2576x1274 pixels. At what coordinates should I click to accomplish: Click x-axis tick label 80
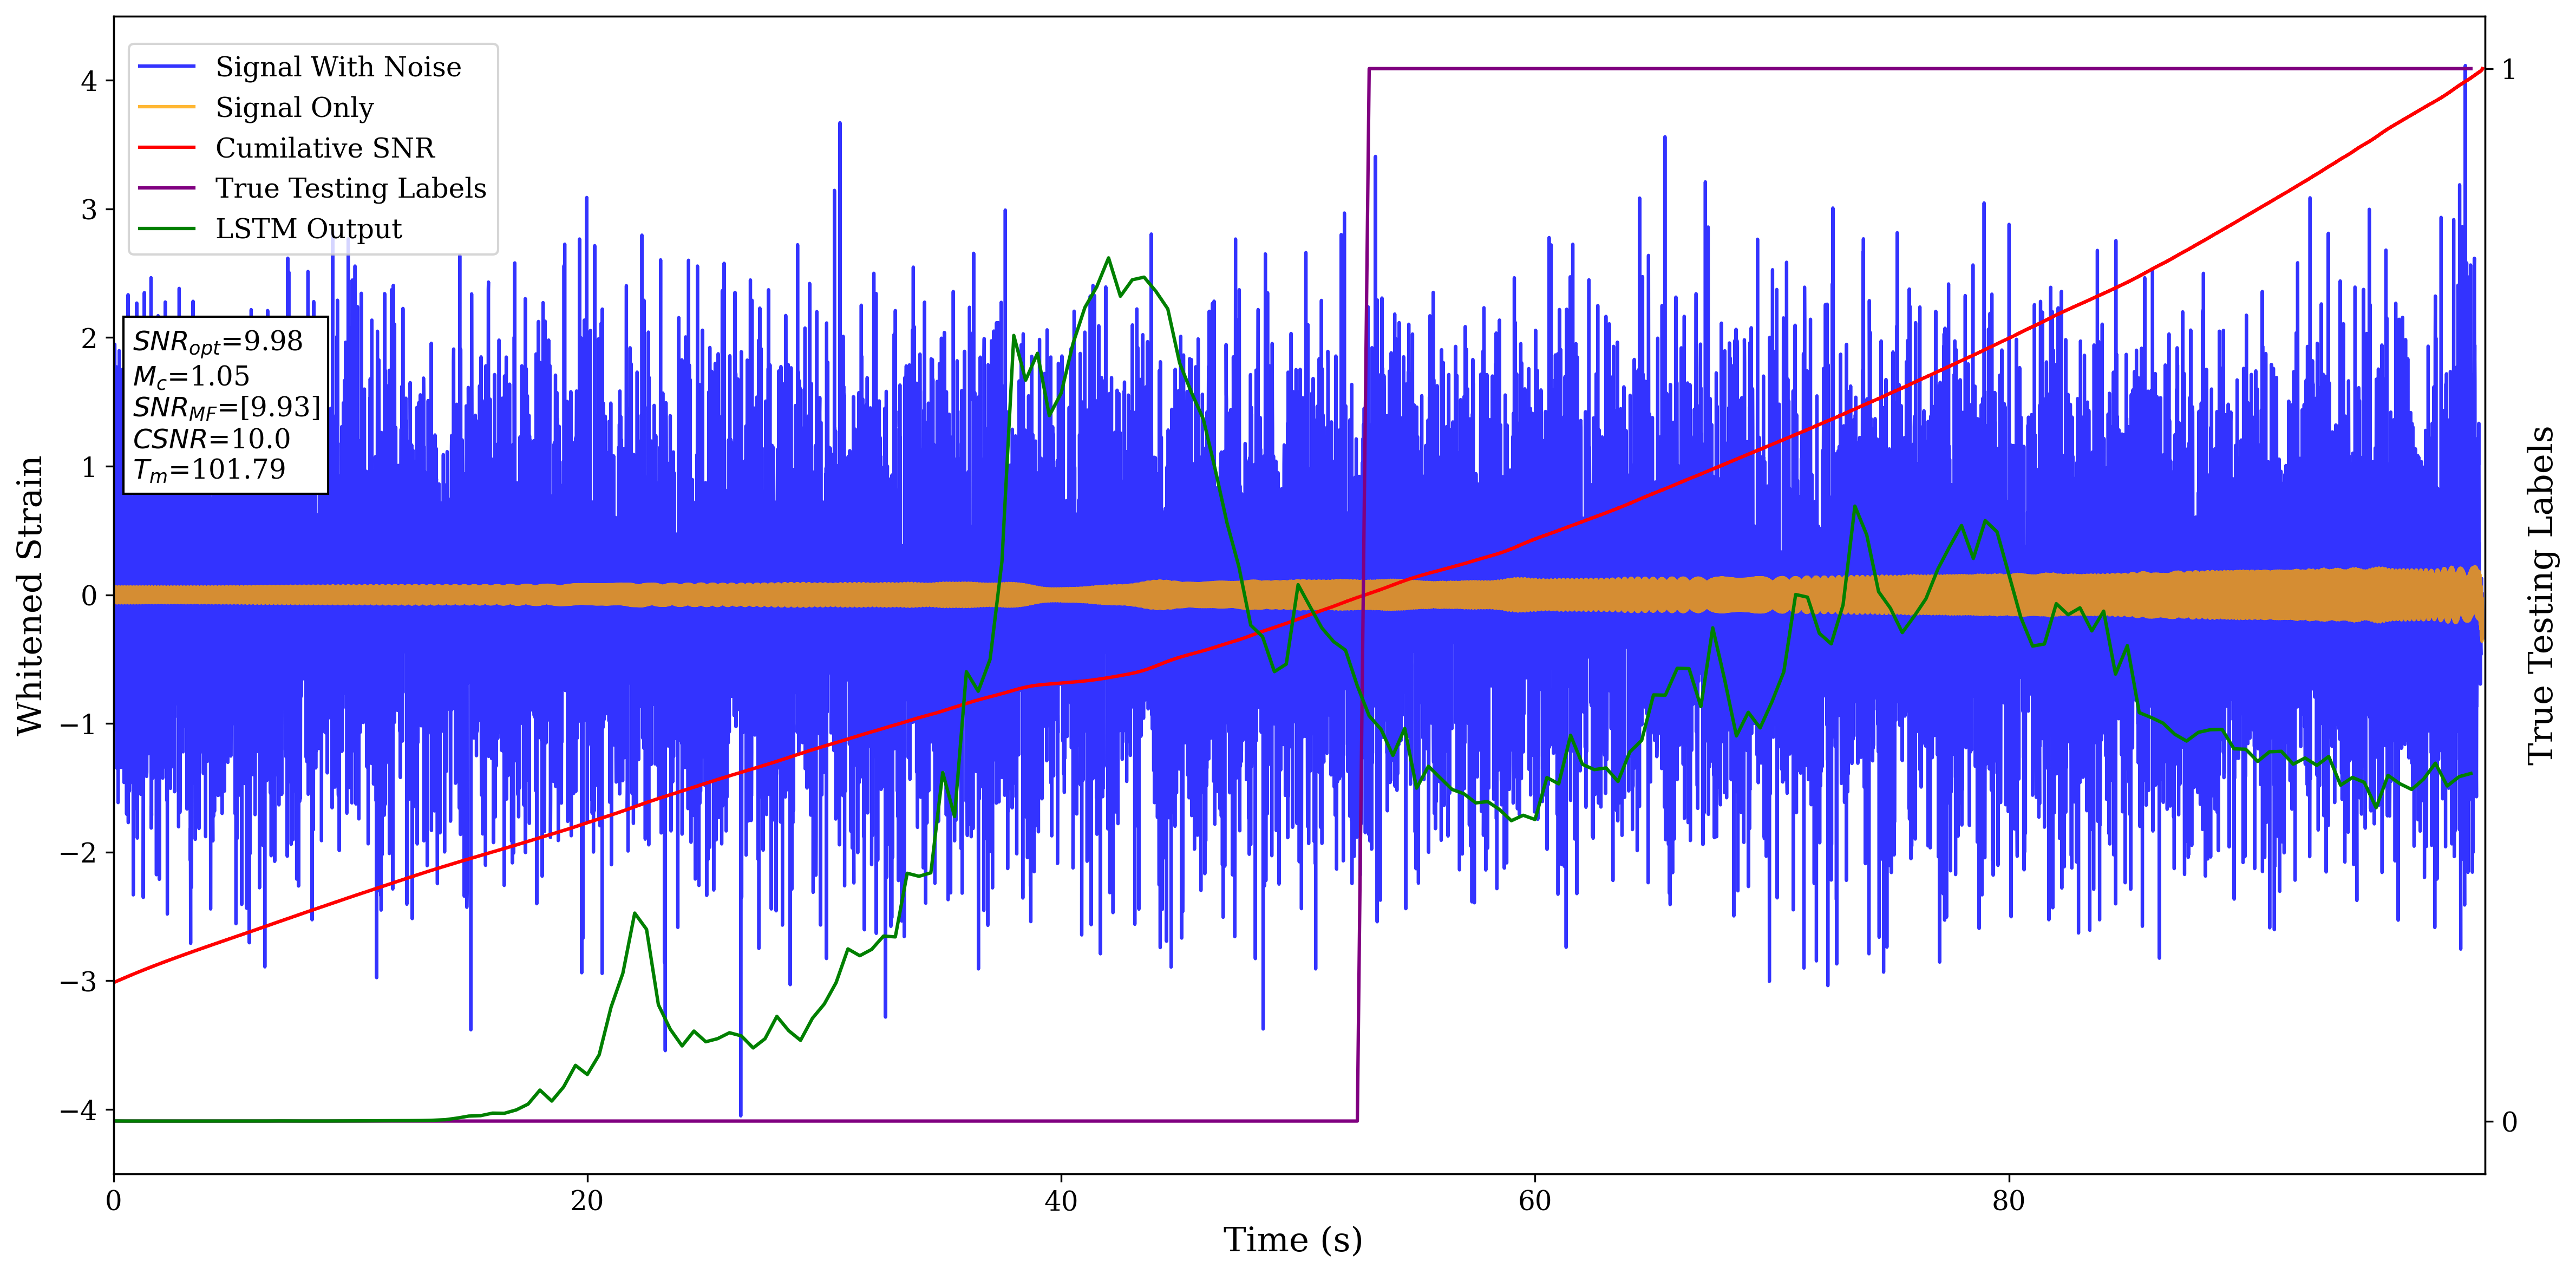2008,1200
